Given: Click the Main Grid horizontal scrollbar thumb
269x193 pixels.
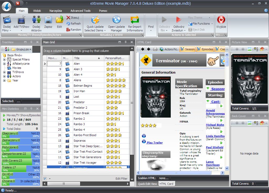Looking at the screenshot, I should point(64,184).
